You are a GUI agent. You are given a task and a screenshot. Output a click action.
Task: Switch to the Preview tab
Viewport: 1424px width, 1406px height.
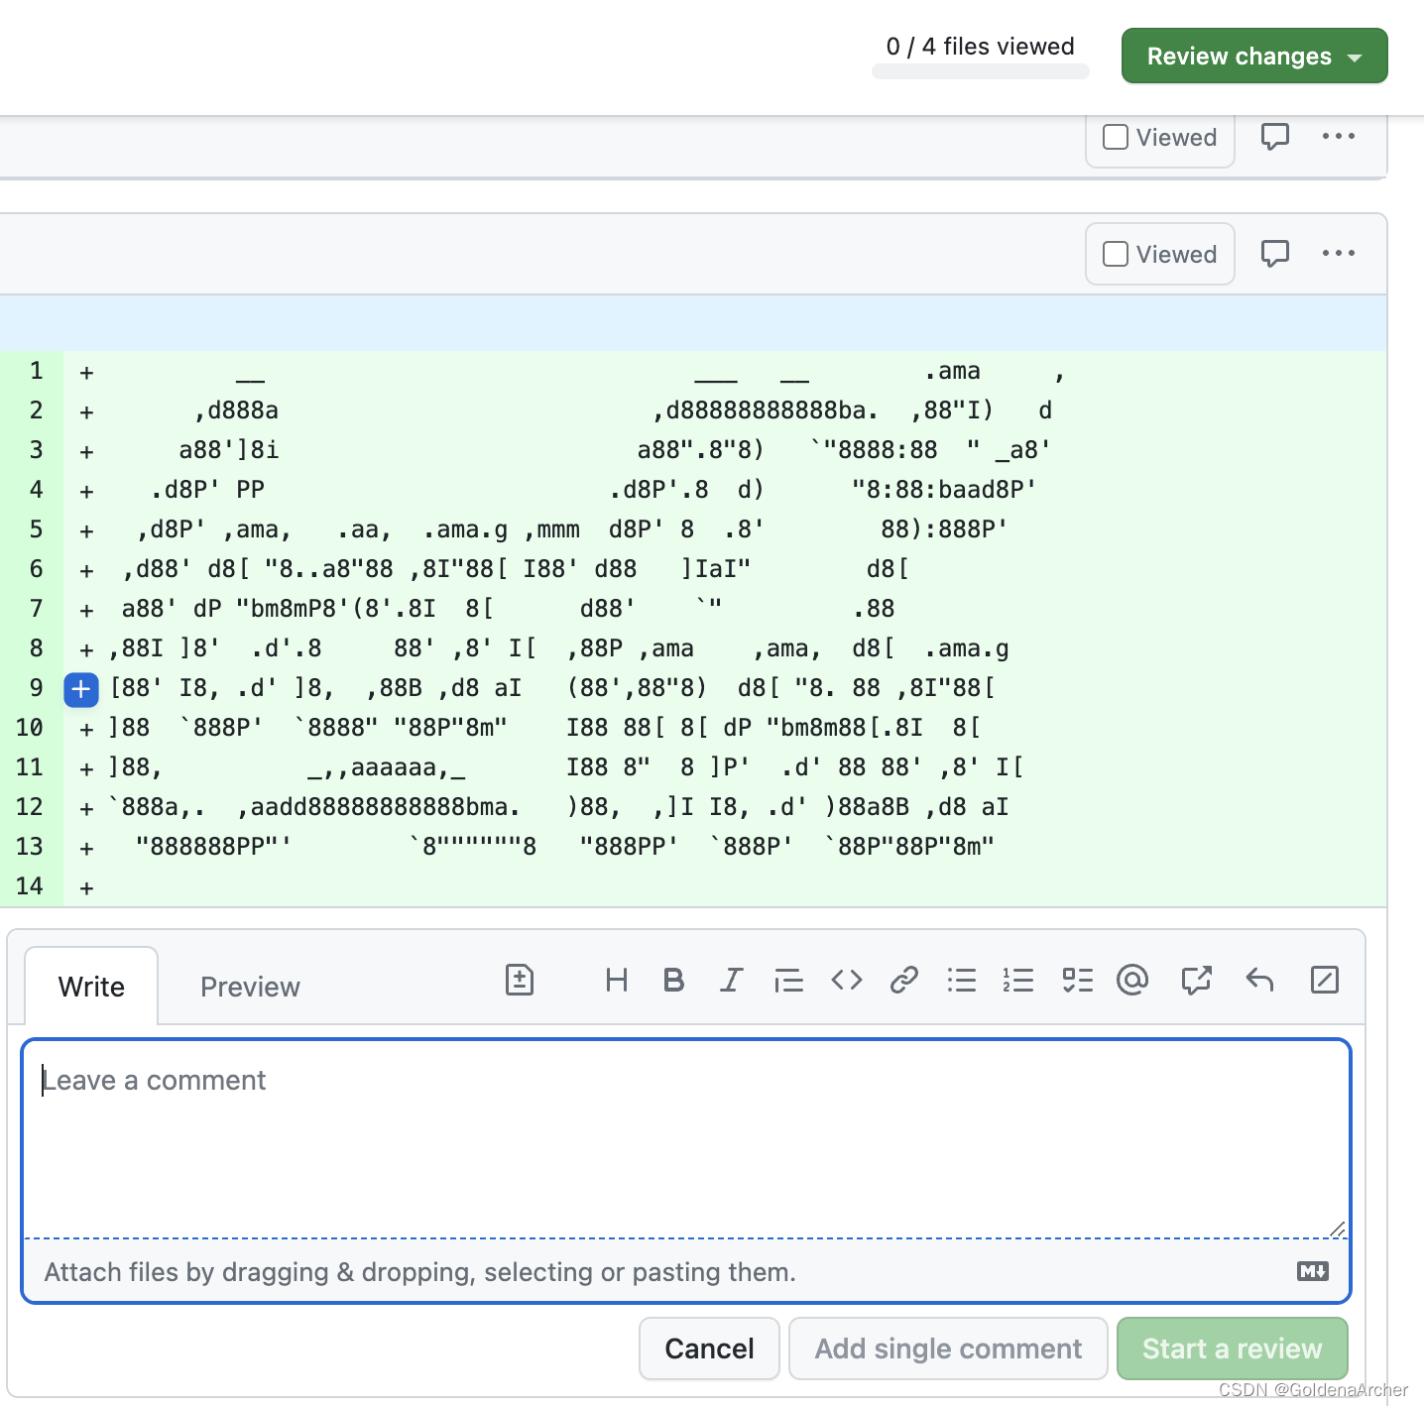point(250,987)
